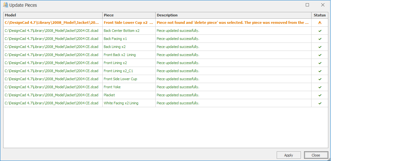Click the green checkmark for White Facing x2 Lining
This screenshot has width=410, height=161.
tap(320, 103)
